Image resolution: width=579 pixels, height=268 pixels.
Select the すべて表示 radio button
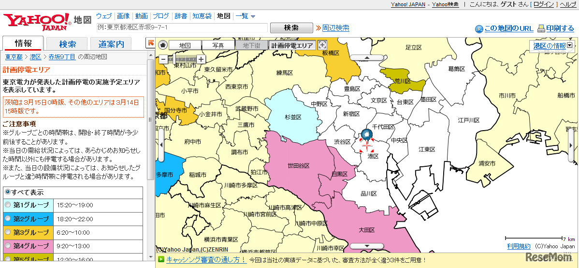click(x=7, y=192)
